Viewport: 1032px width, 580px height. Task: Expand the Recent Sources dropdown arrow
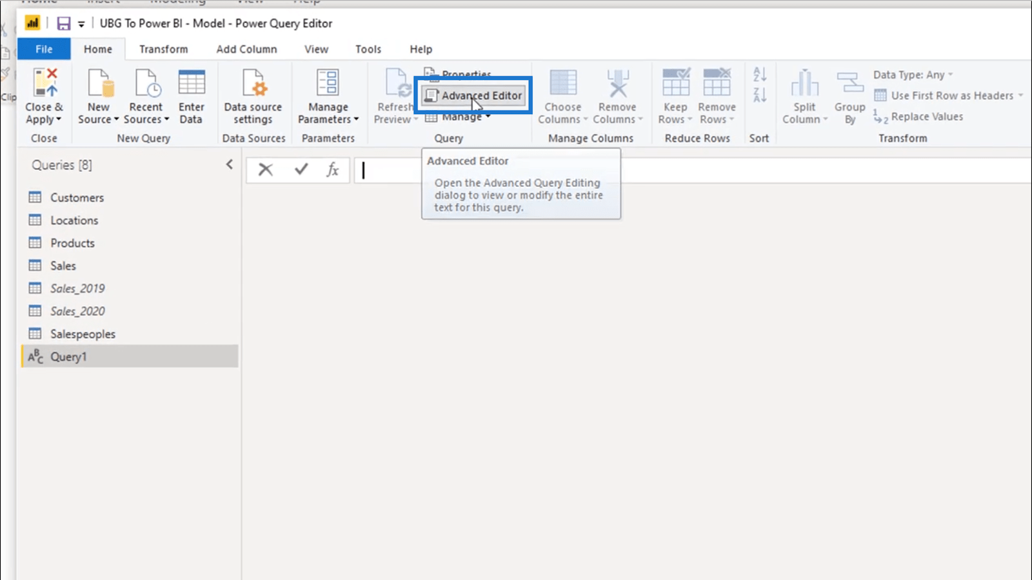(166, 119)
